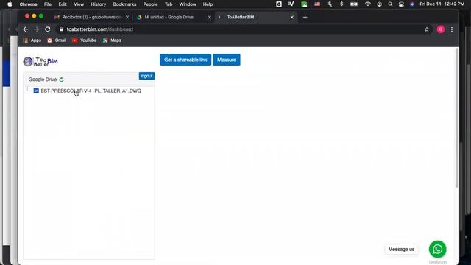Open the People menu
Viewport: 471px width, 265px height.
click(x=150, y=4)
